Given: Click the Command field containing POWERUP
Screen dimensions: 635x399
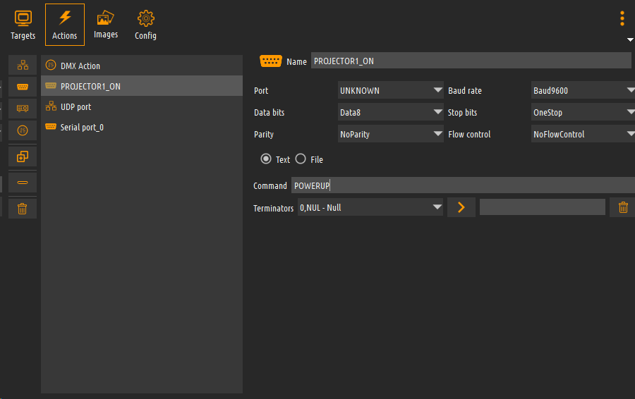Looking at the screenshot, I should [463, 185].
